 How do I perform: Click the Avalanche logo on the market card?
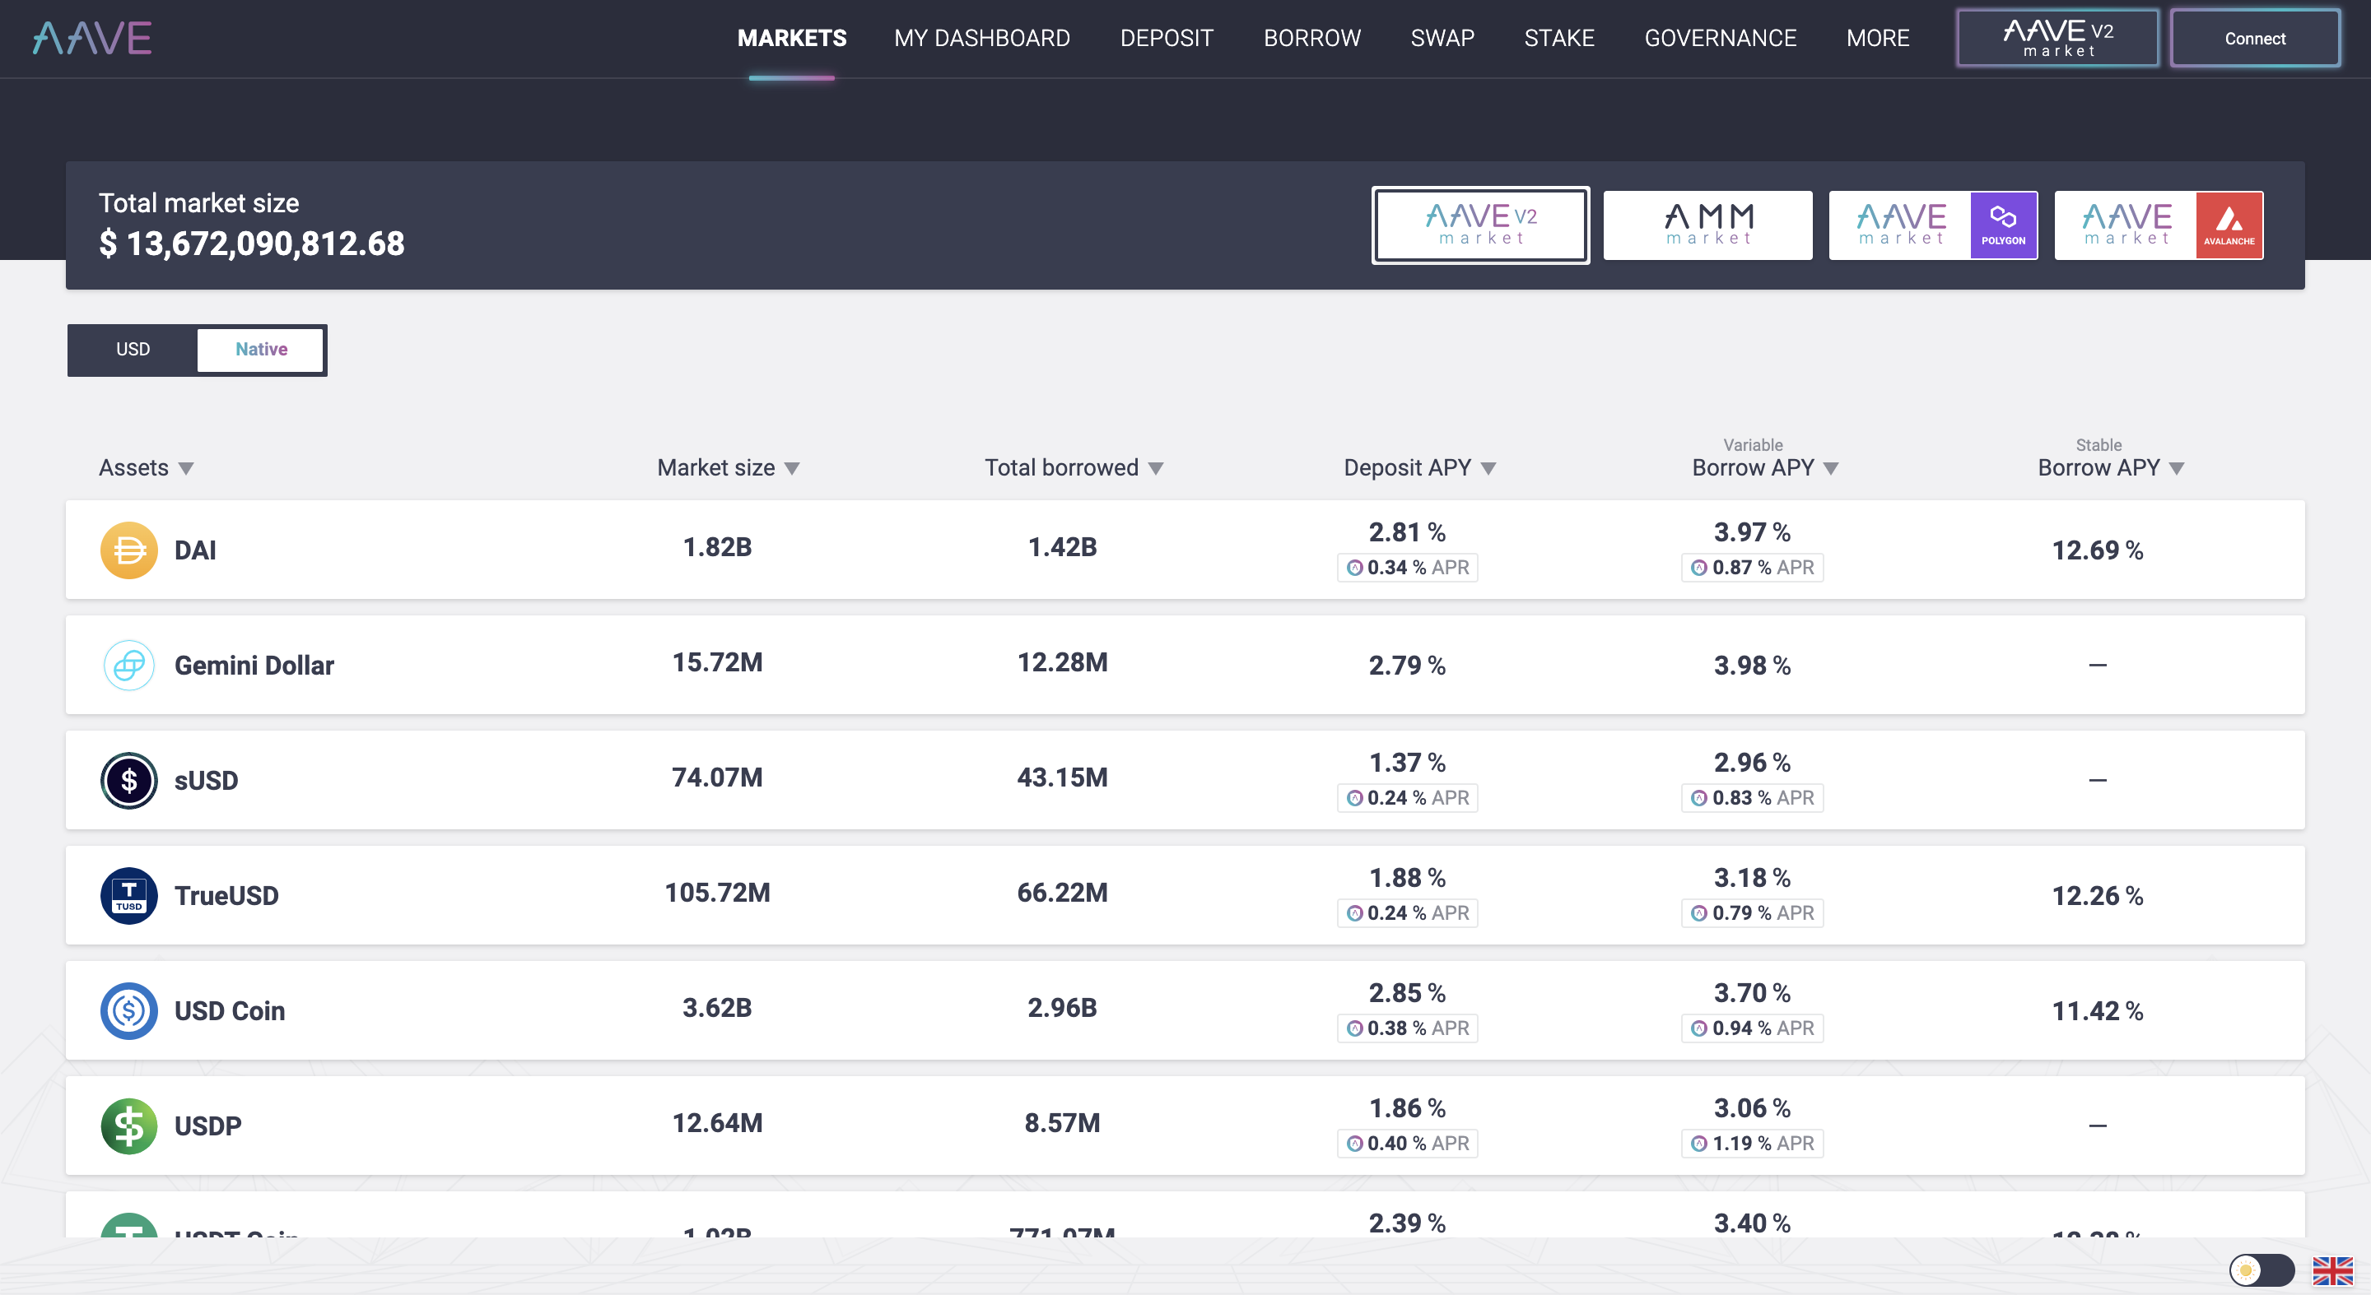coord(2229,225)
